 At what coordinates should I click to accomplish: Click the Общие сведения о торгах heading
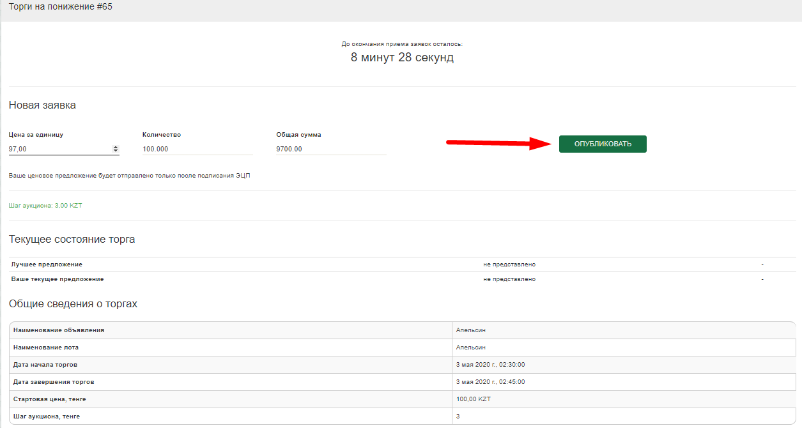point(73,304)
